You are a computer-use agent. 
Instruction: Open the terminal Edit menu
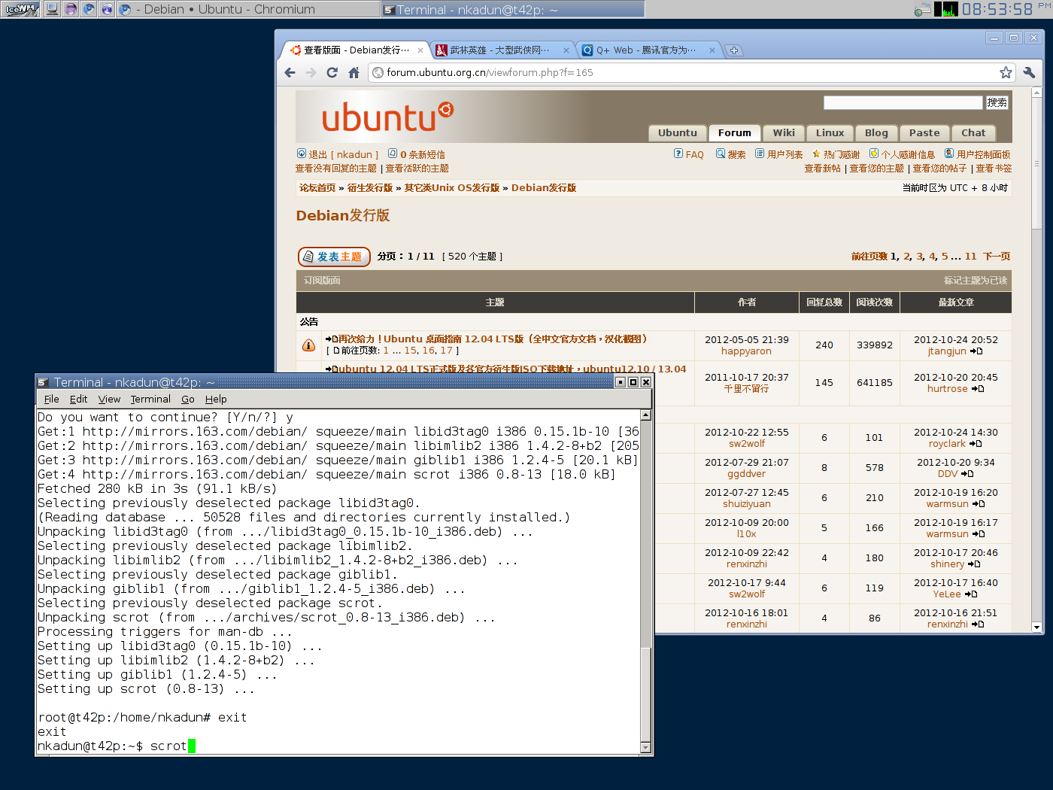coord(78,400)
